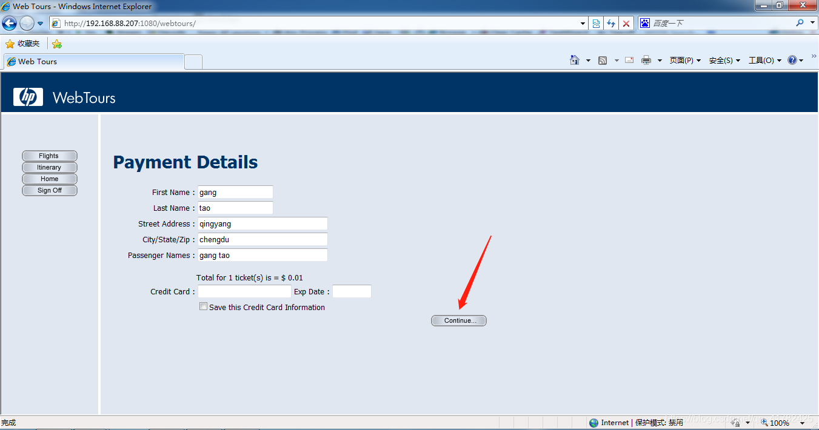Viewport: 819px width, 430px height.
Task: Click the Read Mail envelope icon
Action: [x=629, y=60]
